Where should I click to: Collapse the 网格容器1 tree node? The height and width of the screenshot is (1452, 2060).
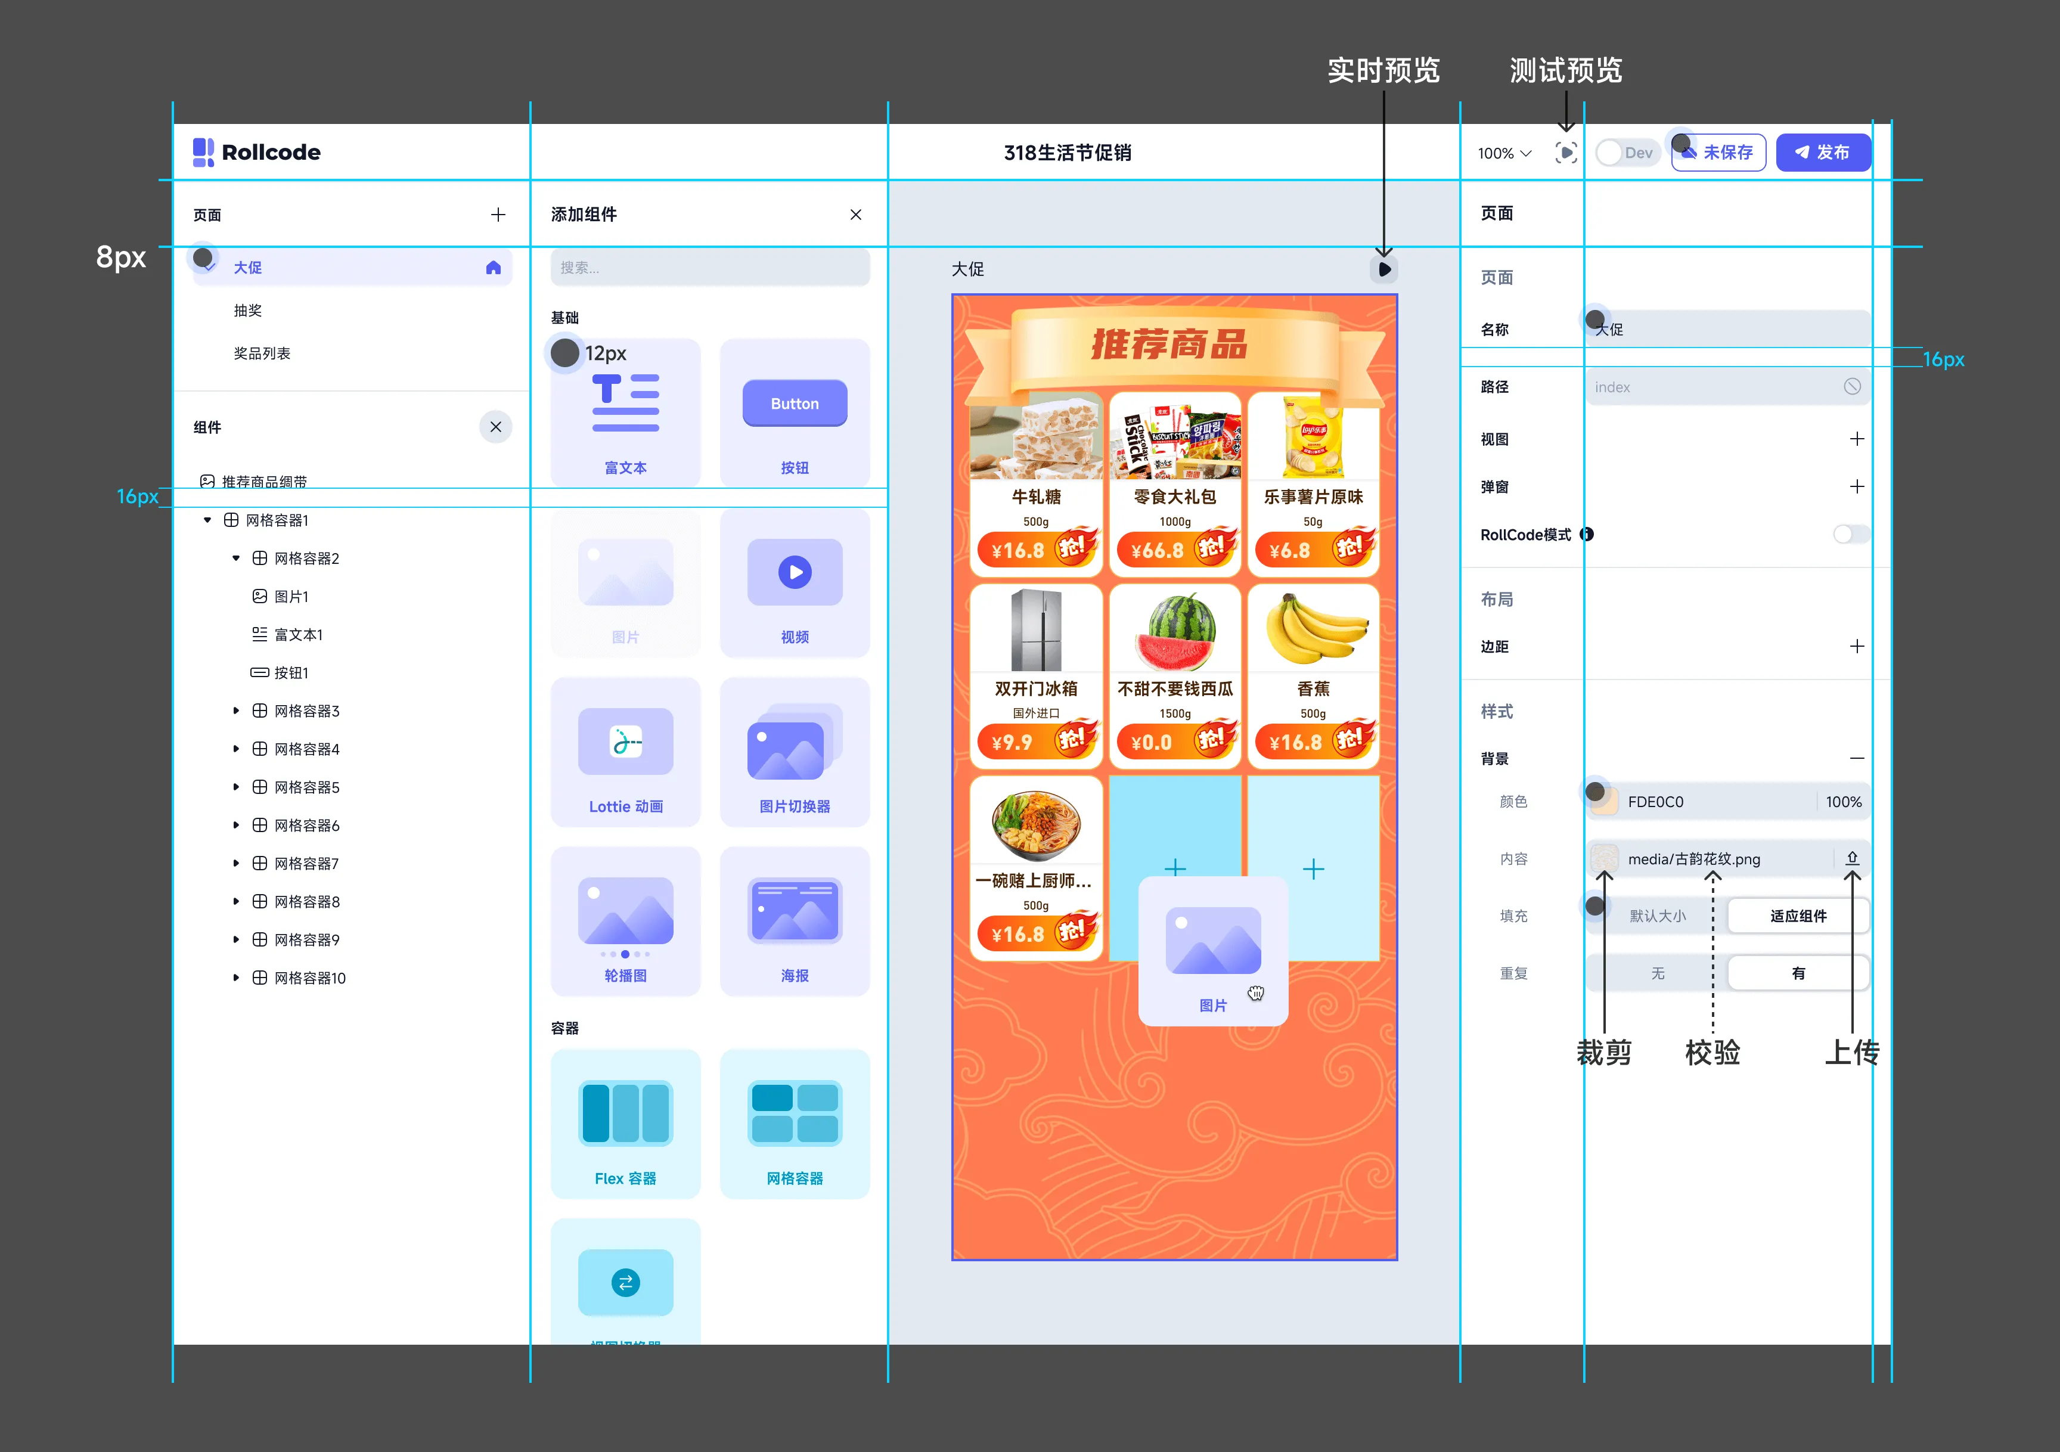pyautogui.click(x=207, y=520)
